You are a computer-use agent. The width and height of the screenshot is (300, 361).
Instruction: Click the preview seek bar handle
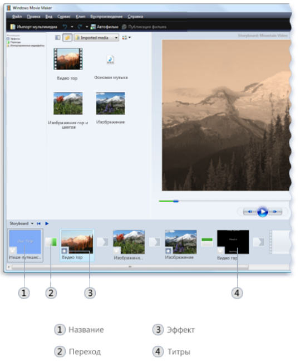[x=176, y=201]
